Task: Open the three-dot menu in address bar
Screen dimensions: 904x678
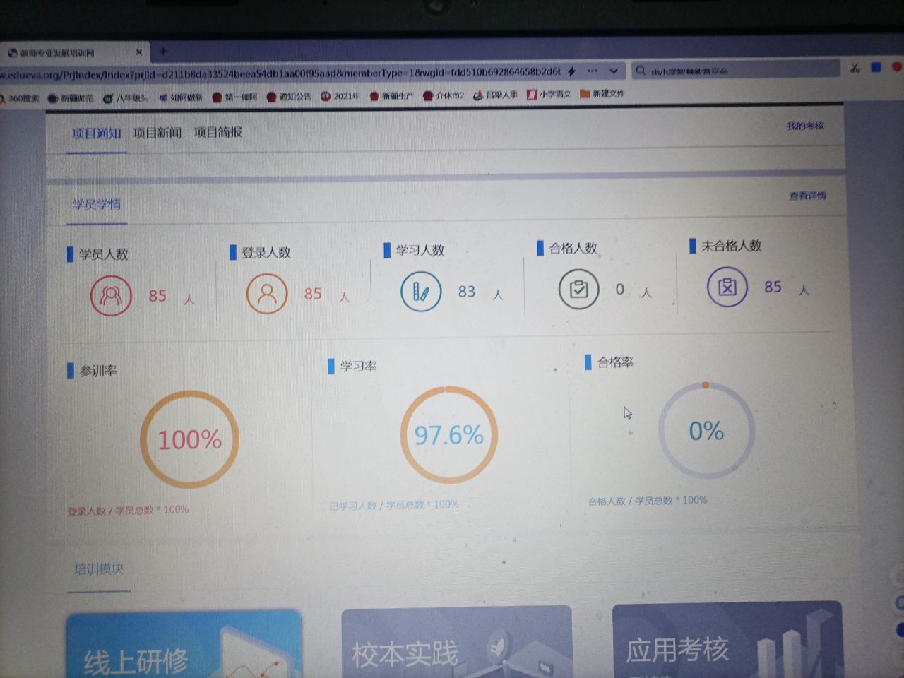Action: (593, 71)
